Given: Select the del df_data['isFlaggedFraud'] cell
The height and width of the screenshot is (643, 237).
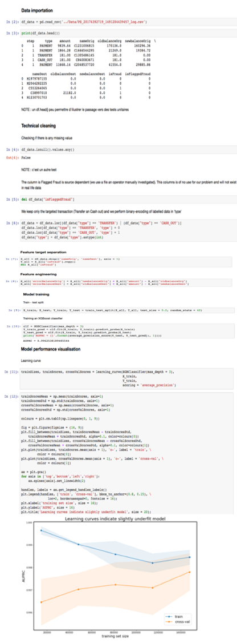Looking at the screenshot, I should click(x=128, y=199).
